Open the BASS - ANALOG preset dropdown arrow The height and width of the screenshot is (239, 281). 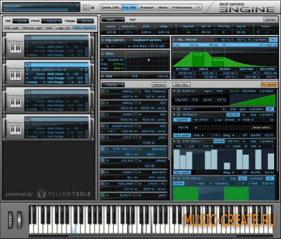[x=81, y=69]
